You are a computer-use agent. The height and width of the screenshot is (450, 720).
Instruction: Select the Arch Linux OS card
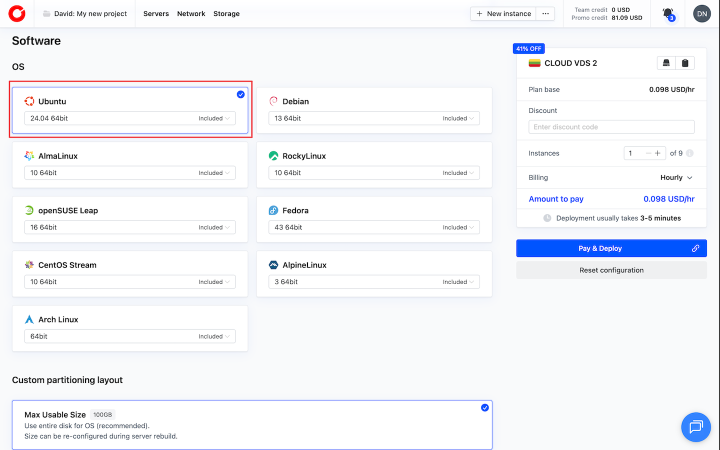(x=130, y=320)
